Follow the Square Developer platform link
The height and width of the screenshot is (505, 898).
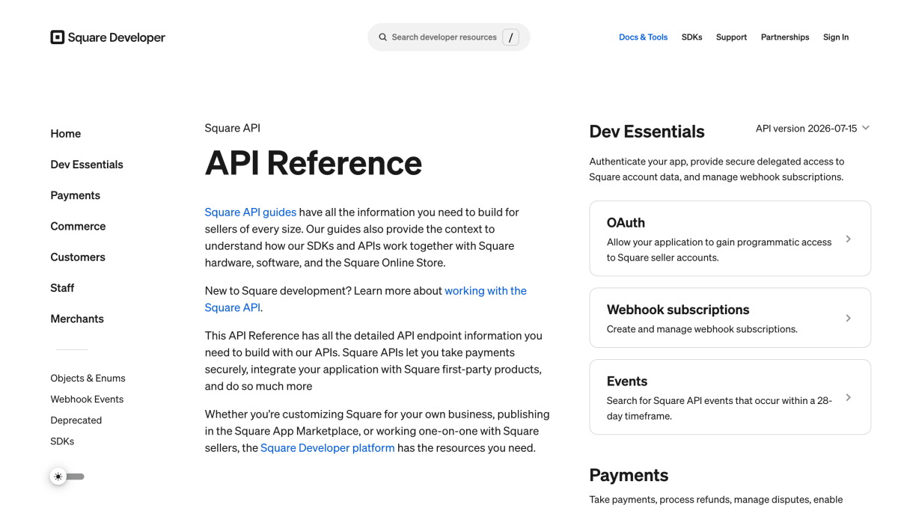click(x=327, y=448)
